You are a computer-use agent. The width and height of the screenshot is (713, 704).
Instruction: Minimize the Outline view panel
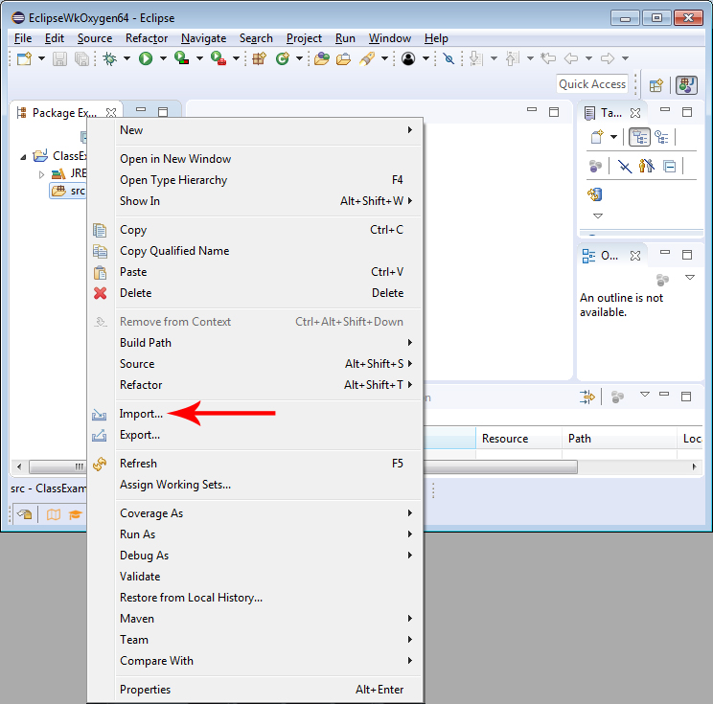(x=665, y=252)
